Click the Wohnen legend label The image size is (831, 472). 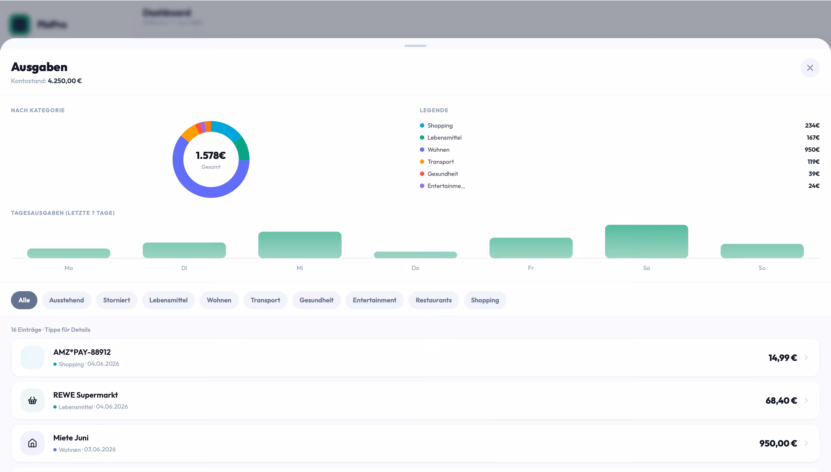(439, 150)
